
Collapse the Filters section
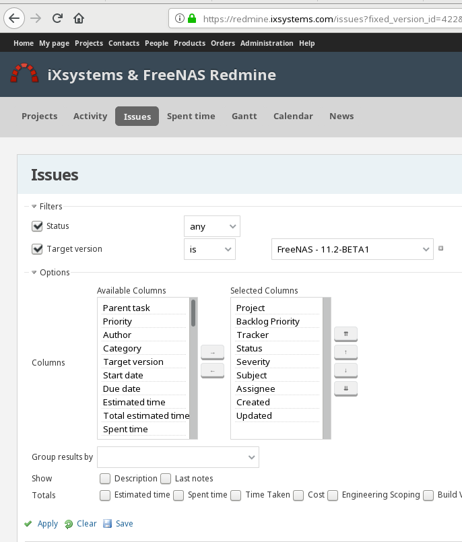47,206
